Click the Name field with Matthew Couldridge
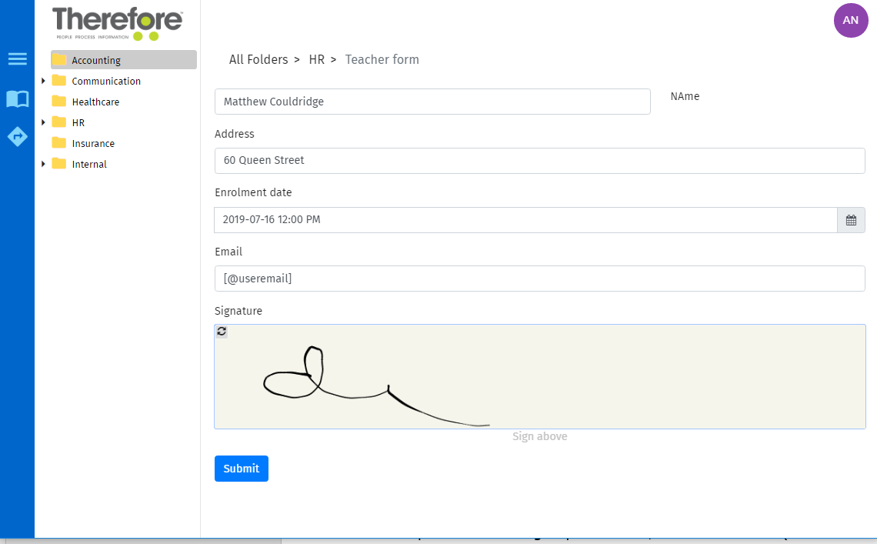This screenshot has width=877, height=544. [432, 102]
